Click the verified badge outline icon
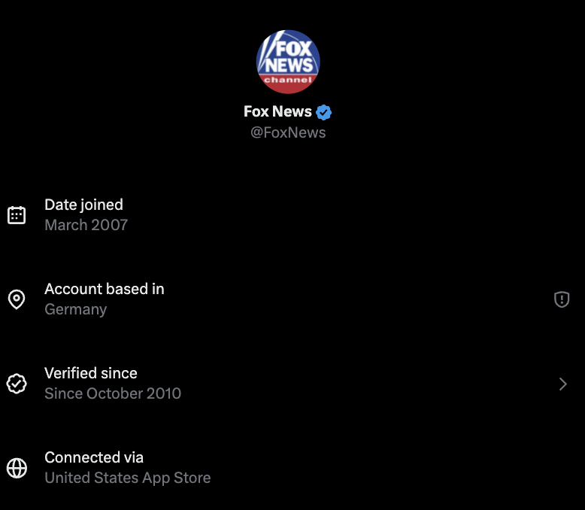Screen dimensions: 585x510 click(17, 384)
